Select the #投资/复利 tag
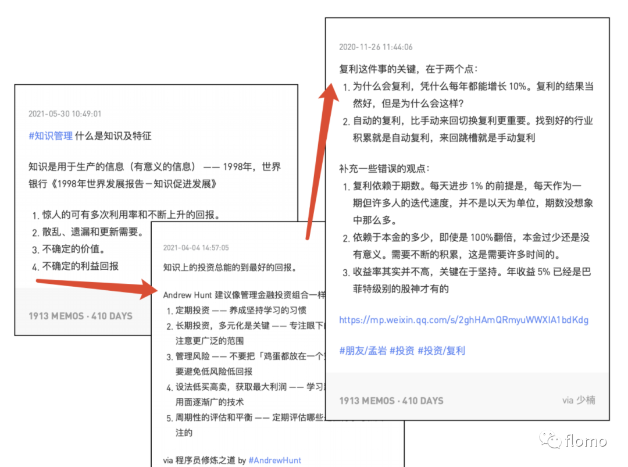The width and height of the screenshot is (628, 467). [x=441, y=351]
